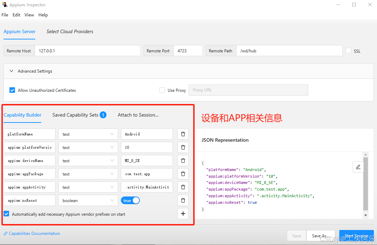Edit the platformName capability name field

click(x=30, y=134)
